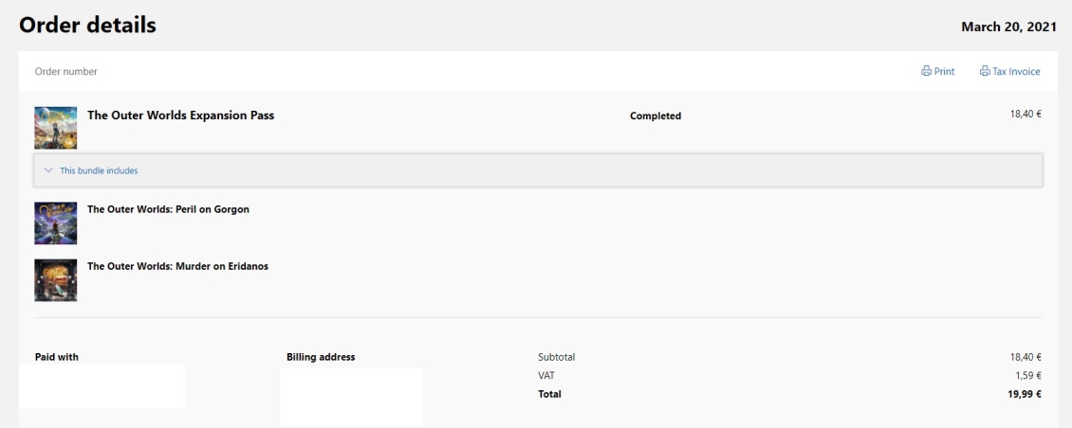
Task: Click the 'Billing address' label
Action: [x=321, y=357]
